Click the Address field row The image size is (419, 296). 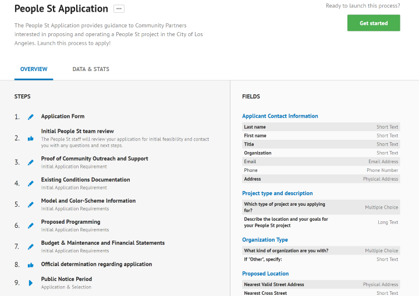(321, 179)
